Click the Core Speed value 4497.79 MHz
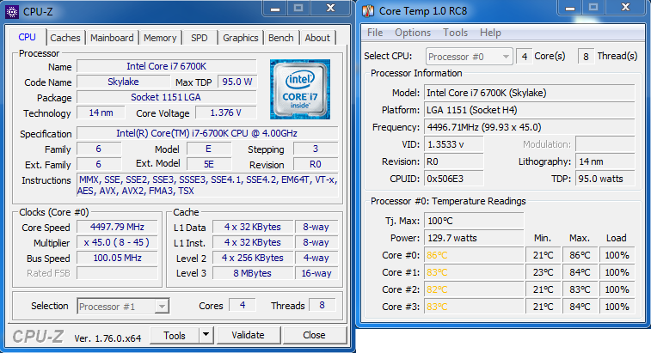 [x=117, y=227]
